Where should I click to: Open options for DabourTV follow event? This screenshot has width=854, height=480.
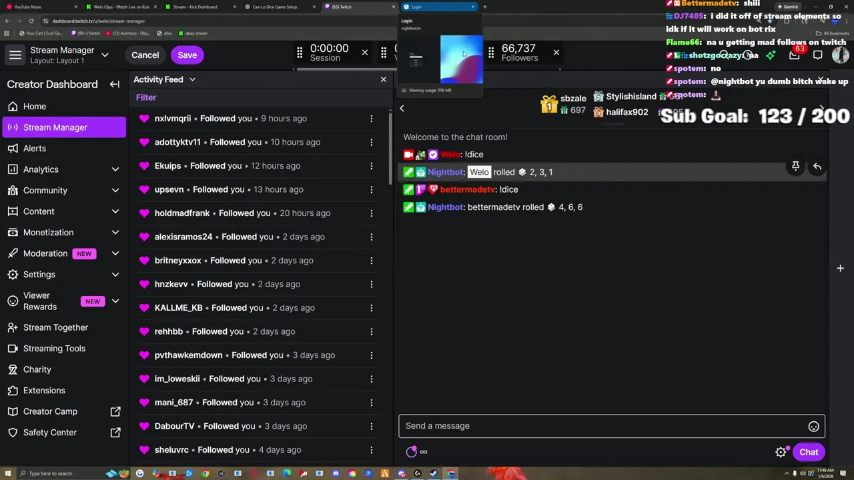(x=371, y=426)
